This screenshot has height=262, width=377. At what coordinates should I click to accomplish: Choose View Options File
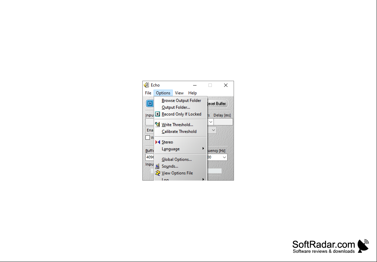[x=180, y=173]
